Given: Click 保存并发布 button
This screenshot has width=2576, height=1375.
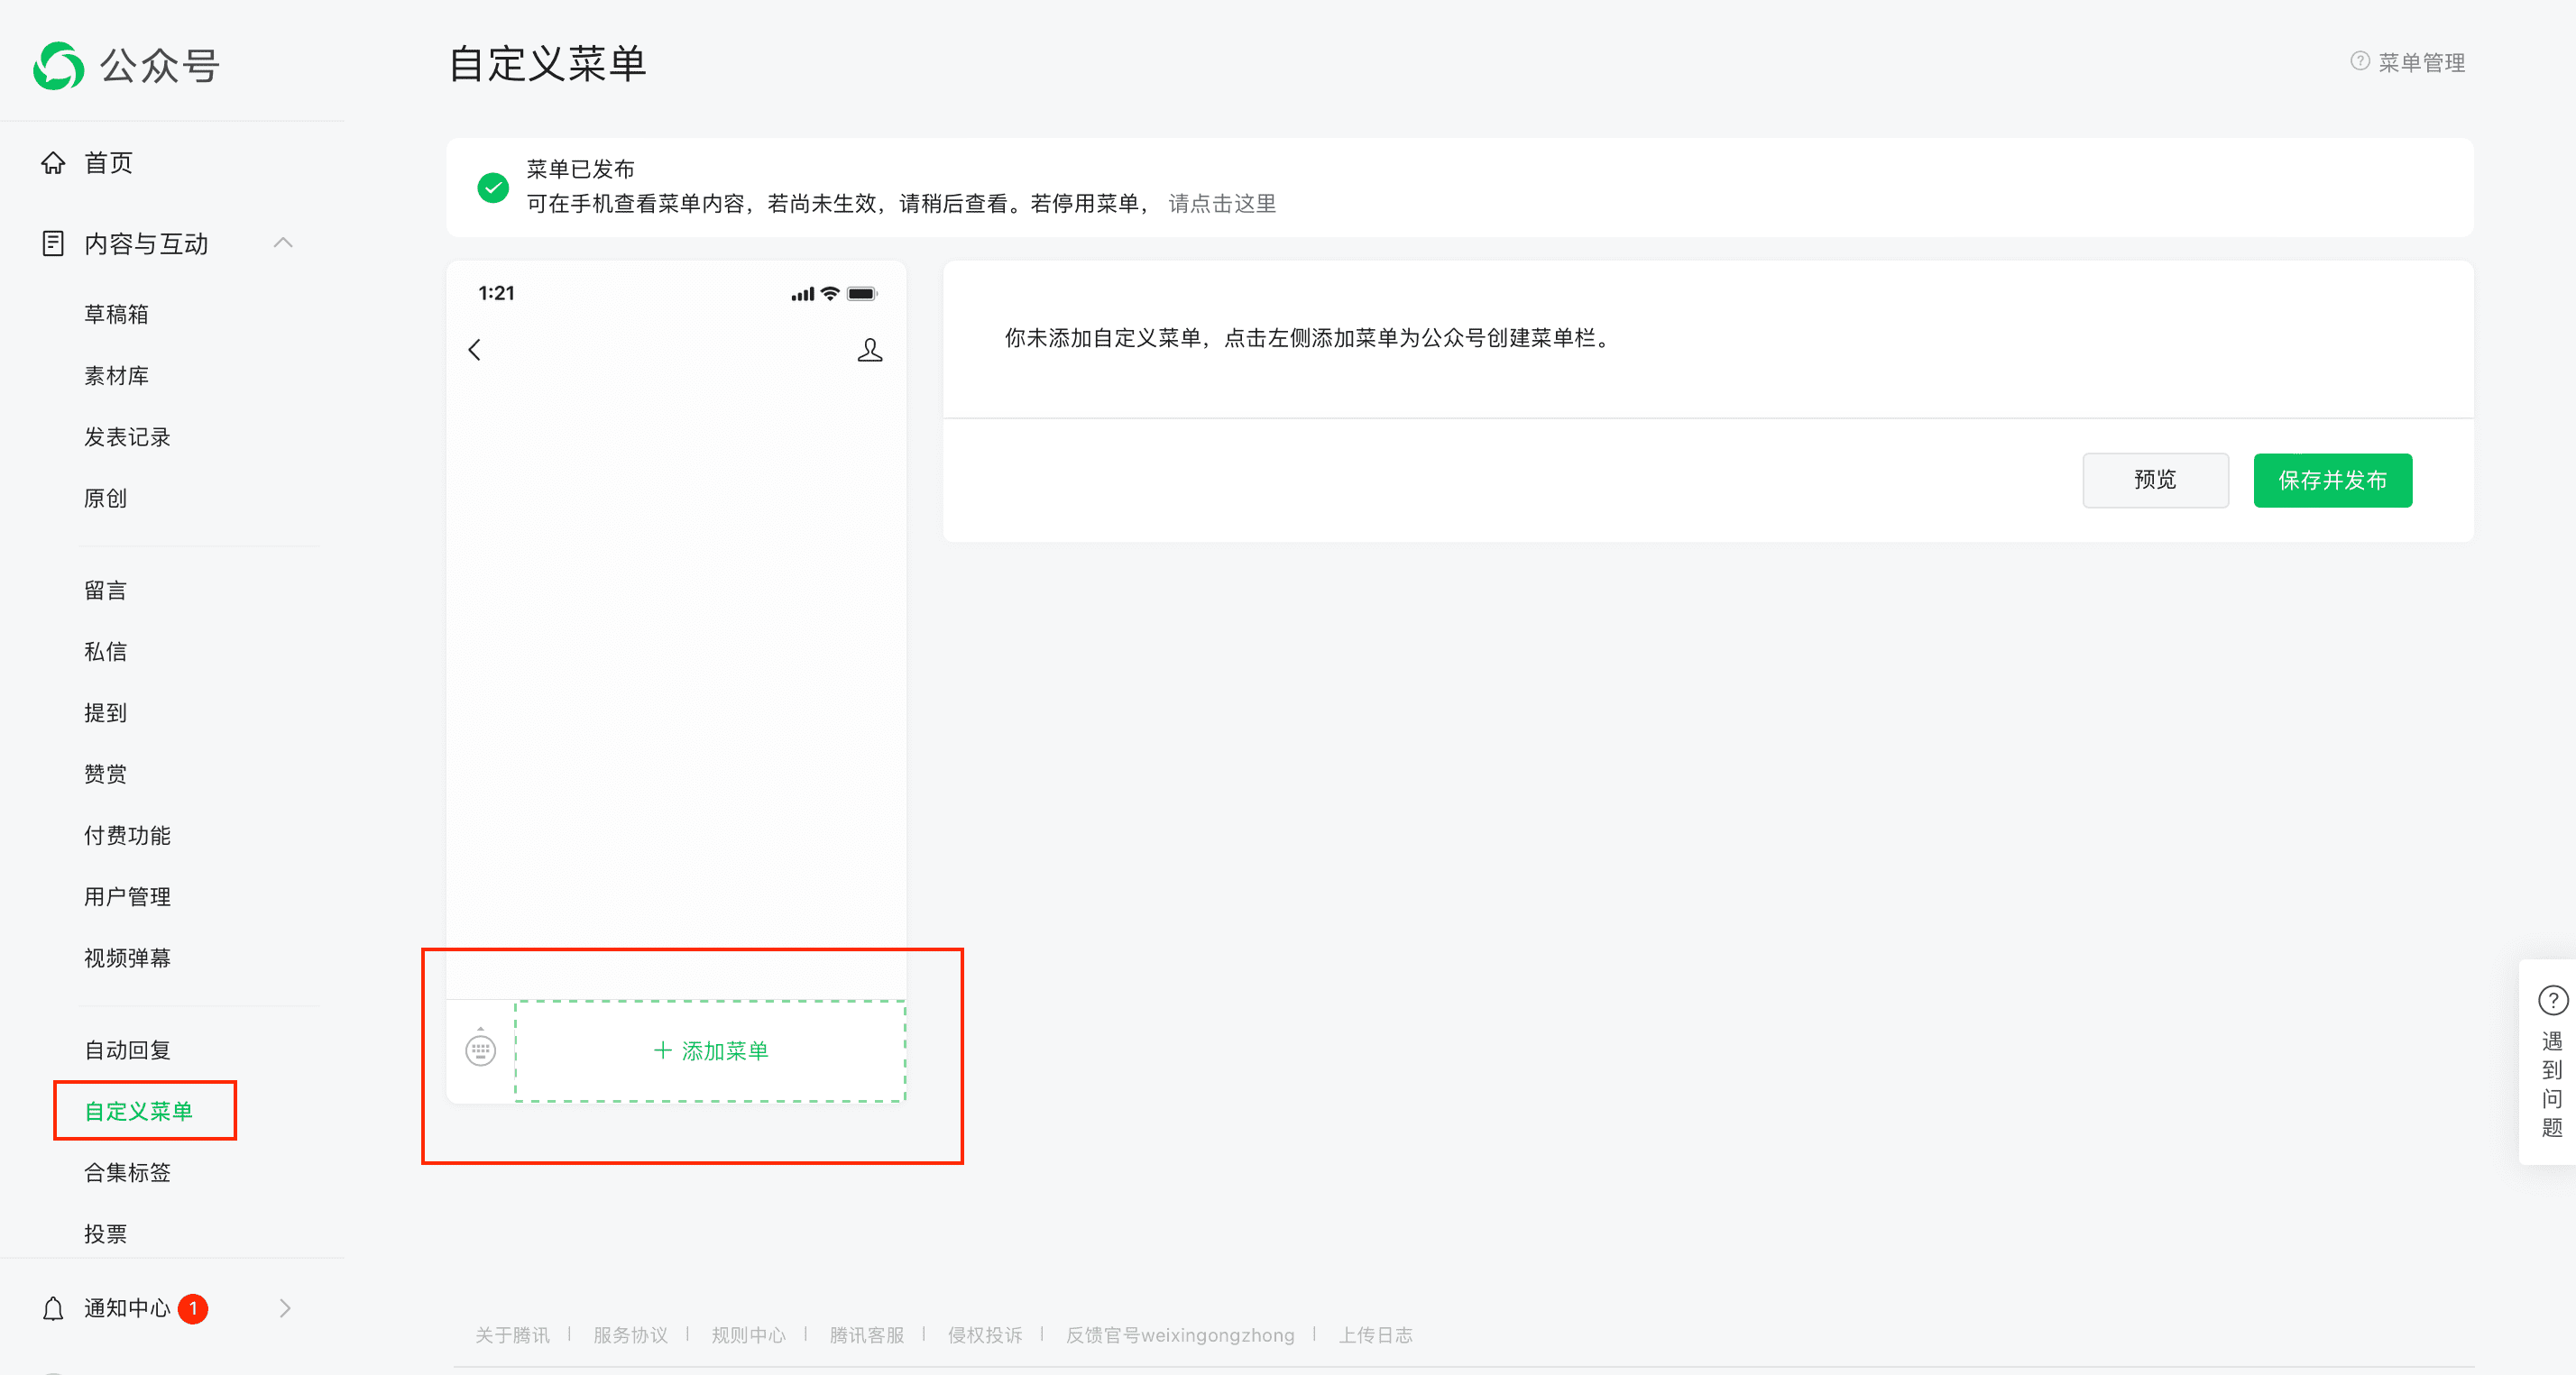Looking at the screenshot, I should click(x=2332, y=480).
